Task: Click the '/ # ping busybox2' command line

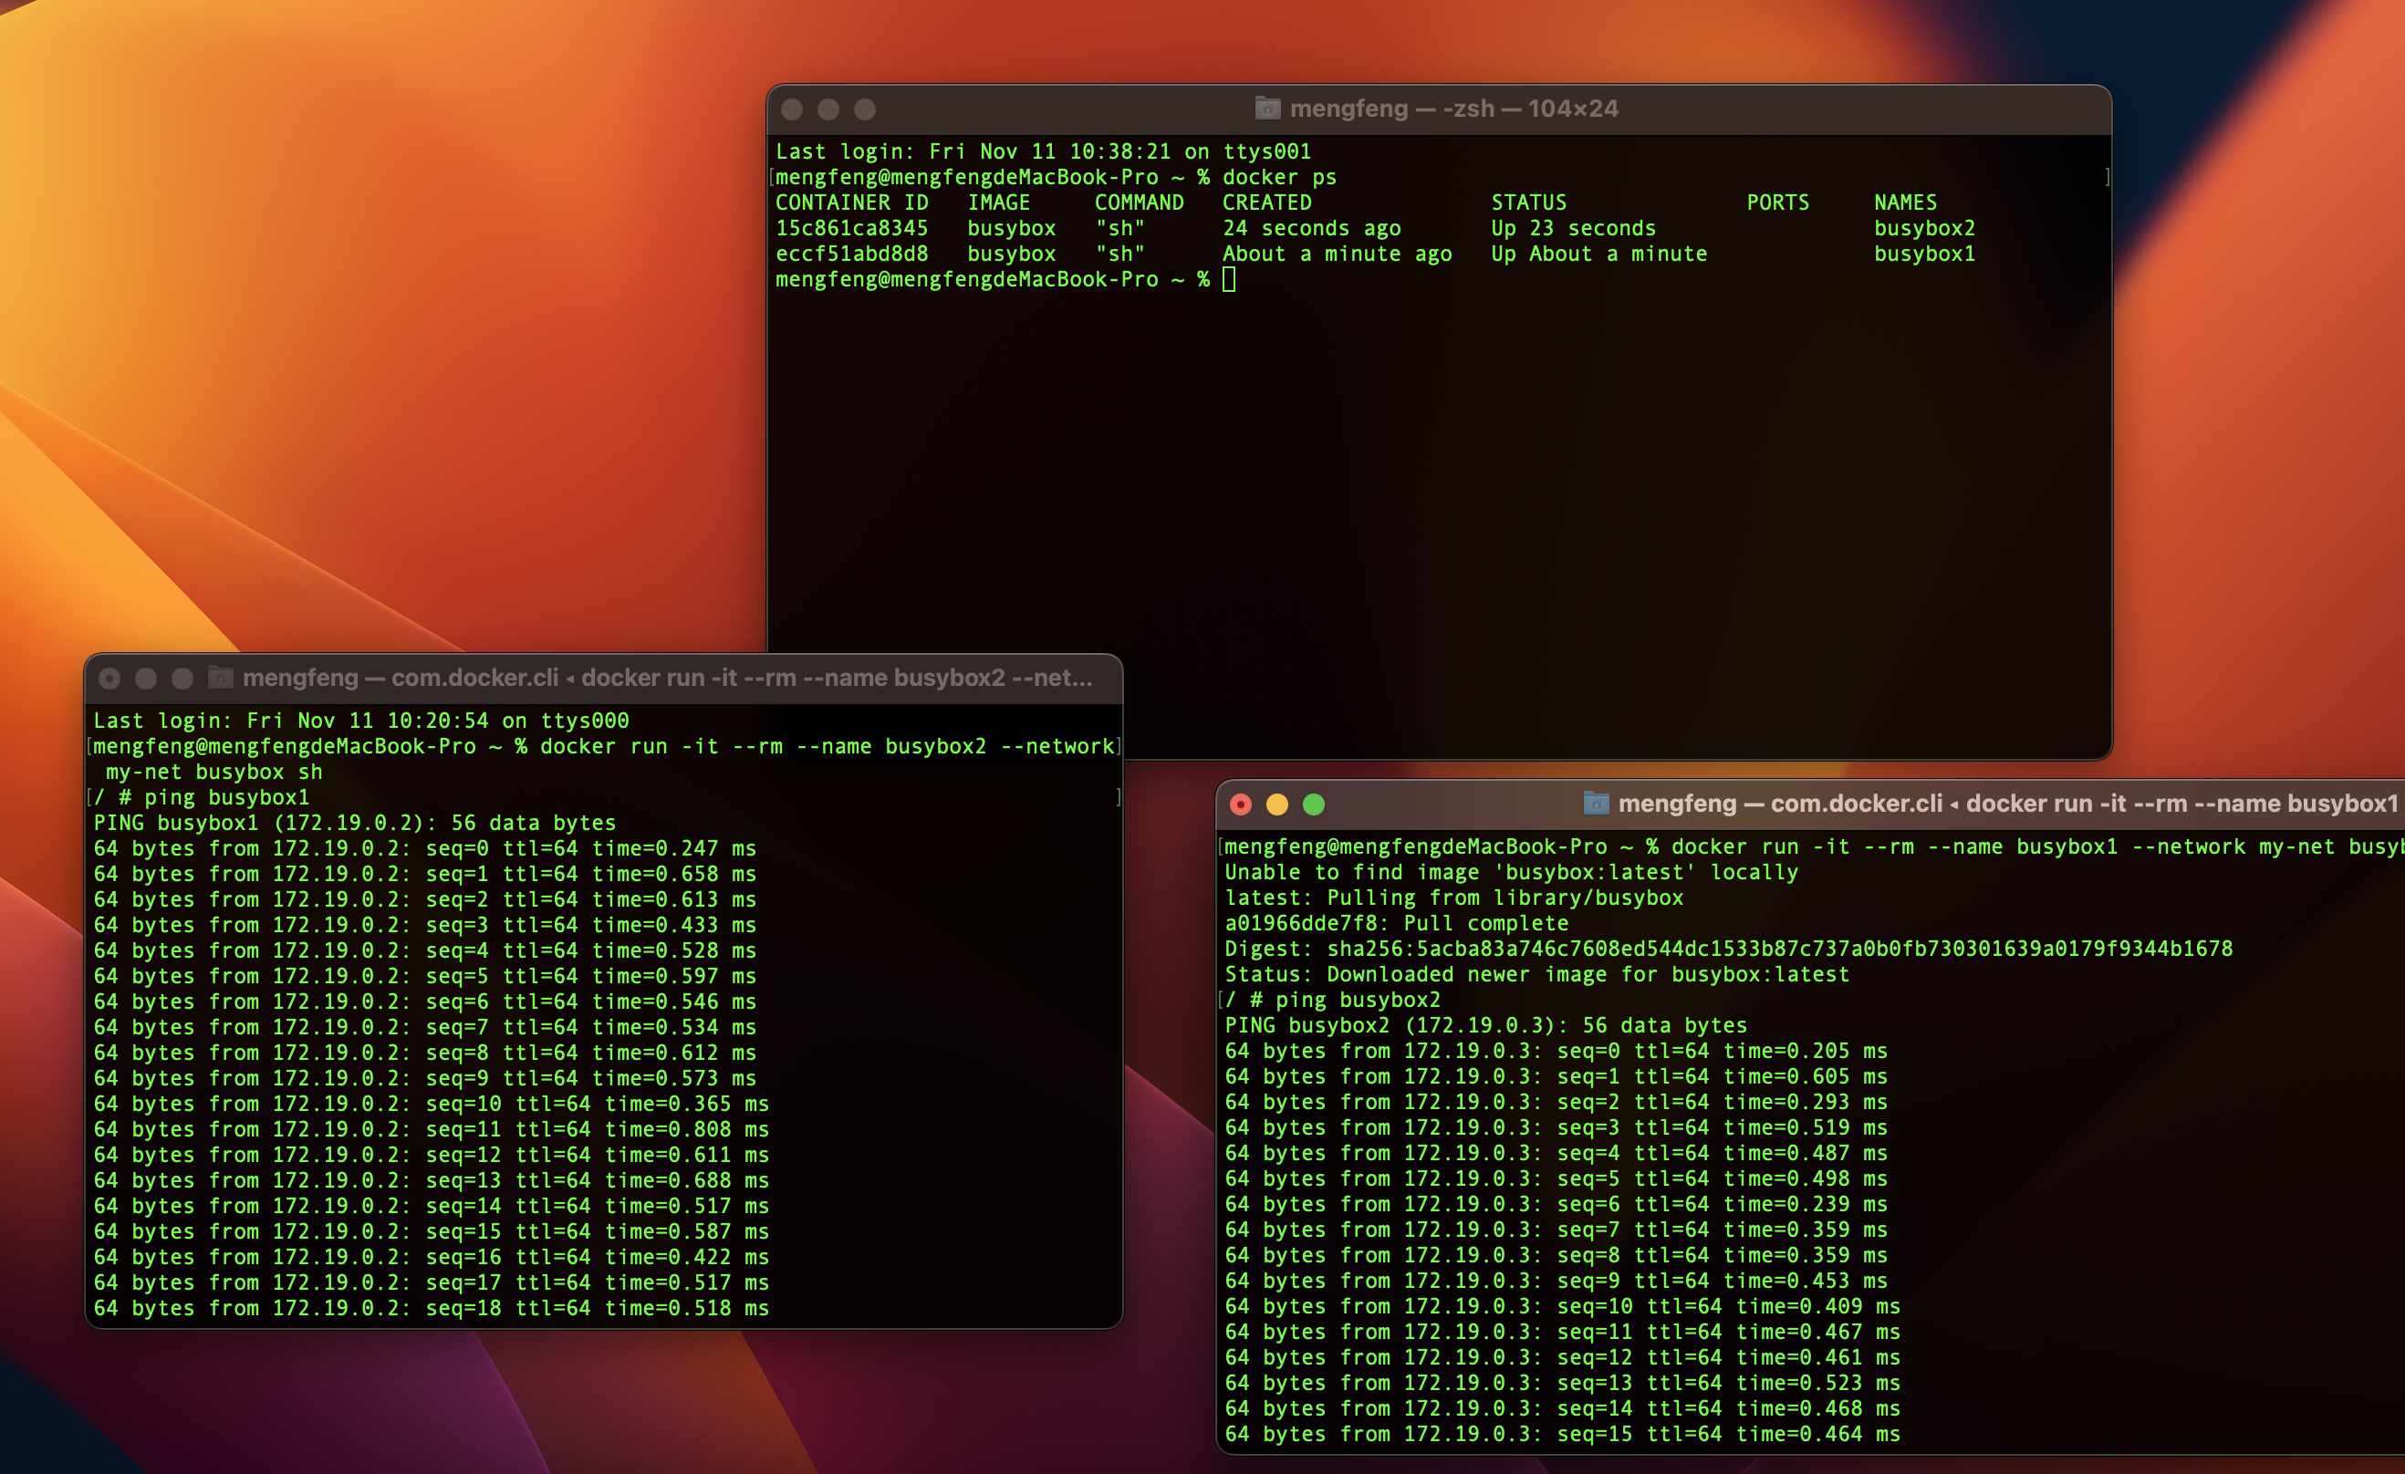Action: [1332, 999]
